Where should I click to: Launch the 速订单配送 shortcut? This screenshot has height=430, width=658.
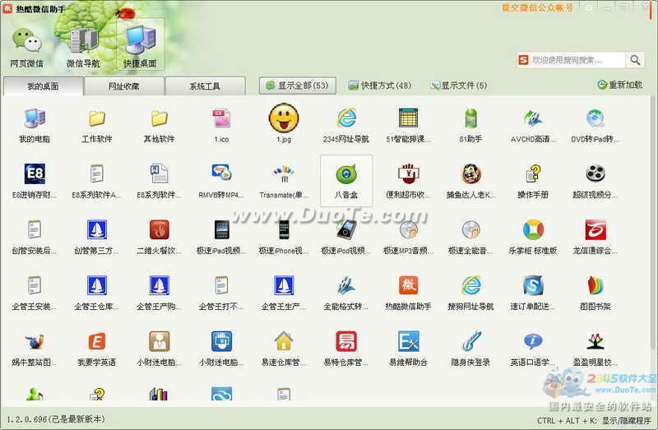click(533, 293)
